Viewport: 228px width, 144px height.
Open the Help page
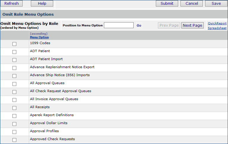tap(42, 4)
